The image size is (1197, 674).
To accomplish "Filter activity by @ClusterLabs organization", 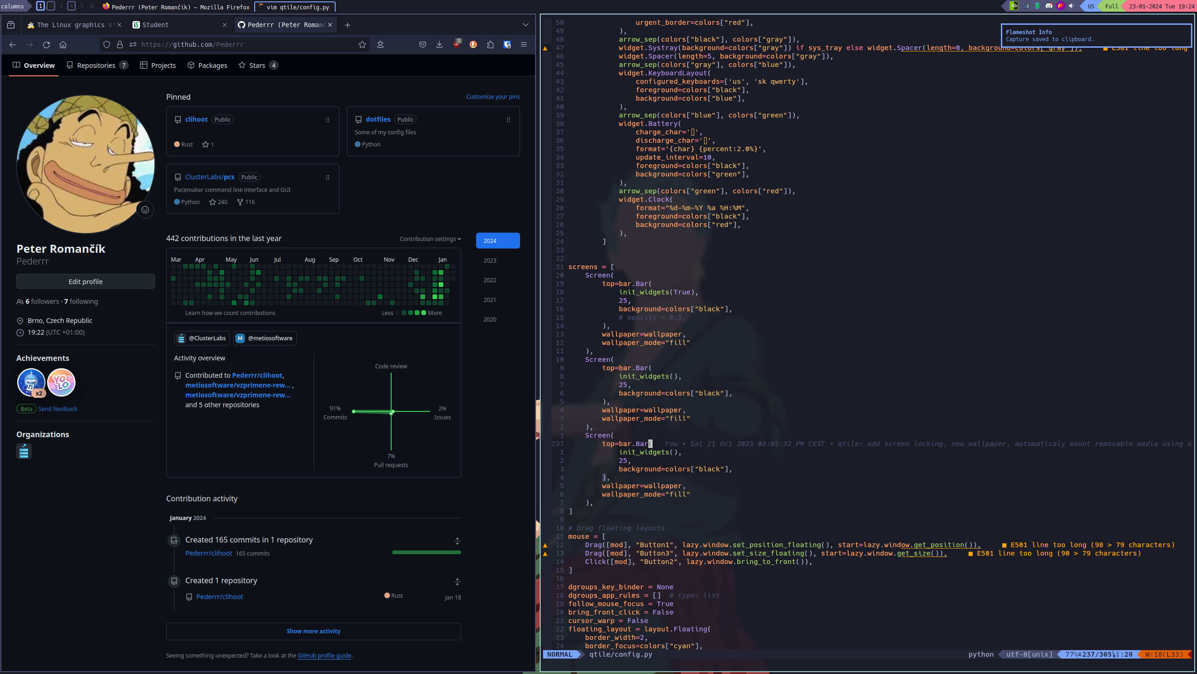I will click(x=202, y=338).
